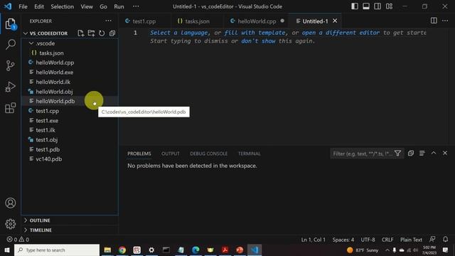Open the Edit menu

pos(39,6)
